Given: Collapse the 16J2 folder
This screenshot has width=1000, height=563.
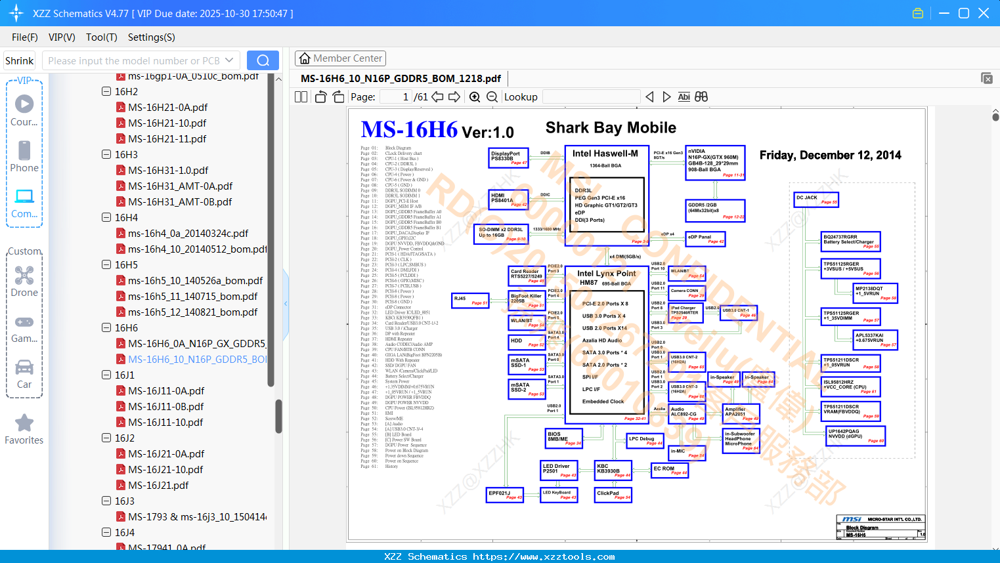Looking at the screenshot, I should coord(106,438).
